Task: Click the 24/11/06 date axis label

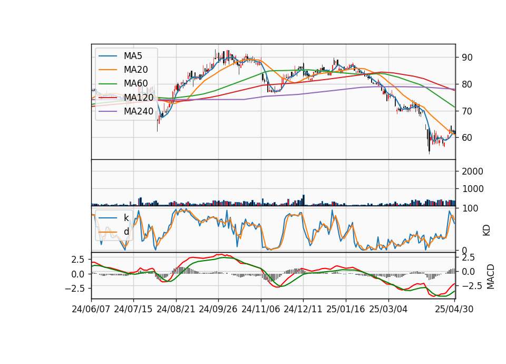Action: 261,309
